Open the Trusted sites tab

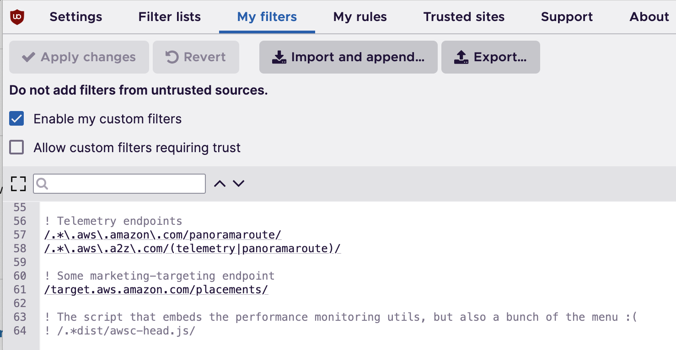coord(464,17)
